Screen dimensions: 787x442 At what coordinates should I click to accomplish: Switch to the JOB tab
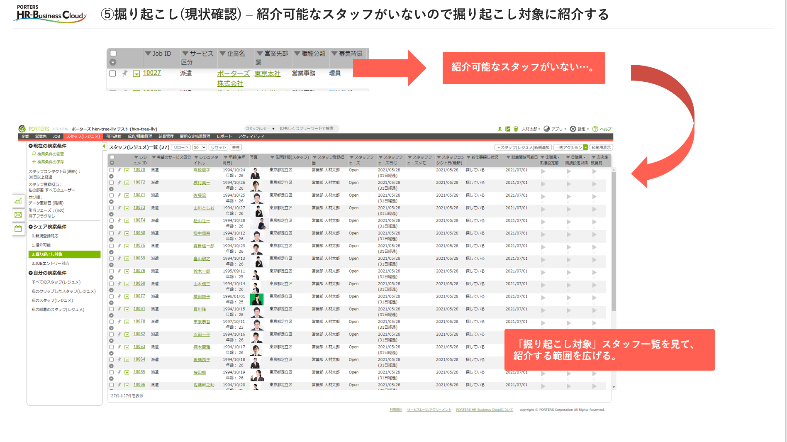click(56, 137)
